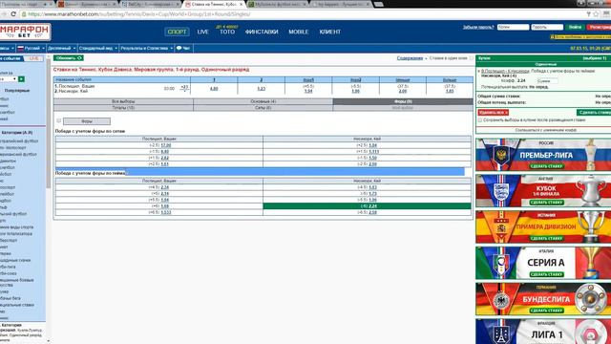Switch to the Все выборы market tab
Image resolution: width=611 pixels, height=344 pixels.
tap(123, 101)
